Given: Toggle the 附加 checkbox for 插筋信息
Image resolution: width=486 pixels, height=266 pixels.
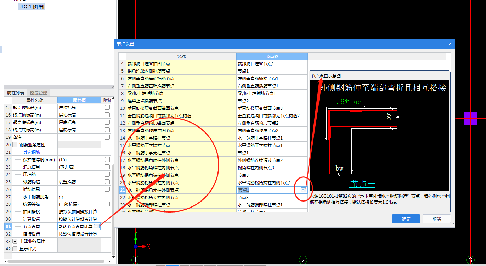Looking at the screenshot, I should coord(107,189).
